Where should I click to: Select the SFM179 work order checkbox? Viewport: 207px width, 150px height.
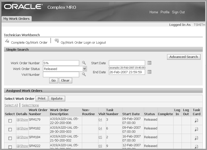pos(10,121)
